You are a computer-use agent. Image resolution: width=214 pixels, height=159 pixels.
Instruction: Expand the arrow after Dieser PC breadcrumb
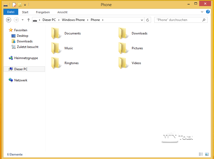(x=59, y=20)
